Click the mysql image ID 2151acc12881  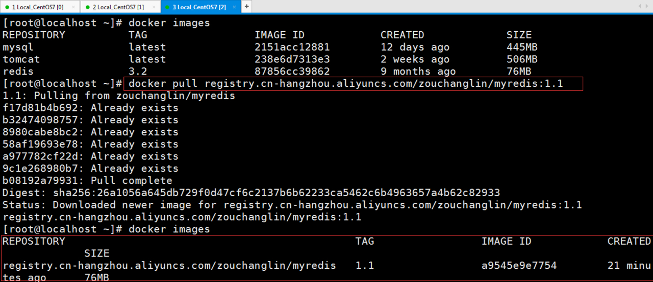292,48
